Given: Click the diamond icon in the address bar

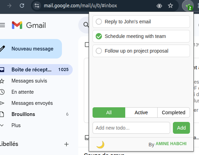Looking at the screenshot, I should tap(159, 6).
